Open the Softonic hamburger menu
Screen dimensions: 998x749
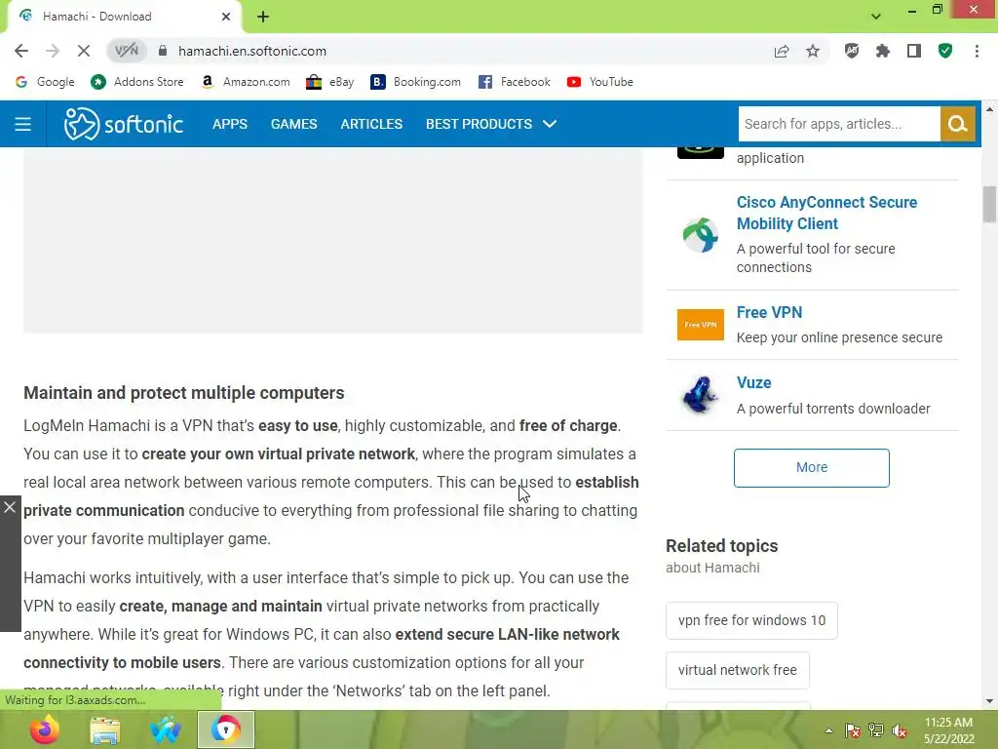coord(23,124)
